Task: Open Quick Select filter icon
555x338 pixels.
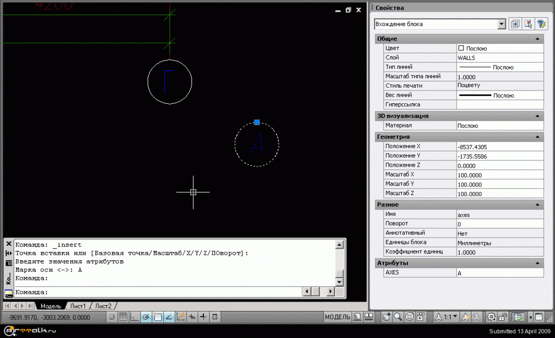Action: coord(541,24)
